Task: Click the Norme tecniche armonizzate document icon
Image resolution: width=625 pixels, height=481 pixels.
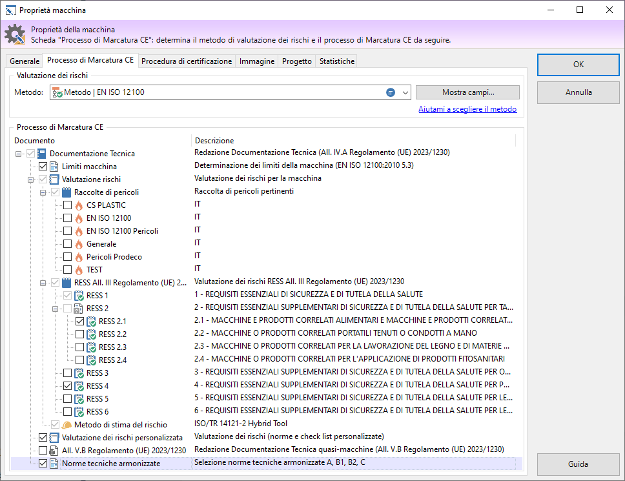Action: point(54,464)
